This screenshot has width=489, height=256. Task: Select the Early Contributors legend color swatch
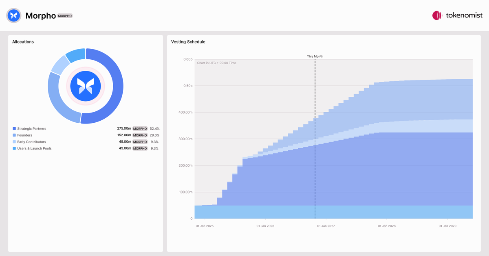coord(14,142)
